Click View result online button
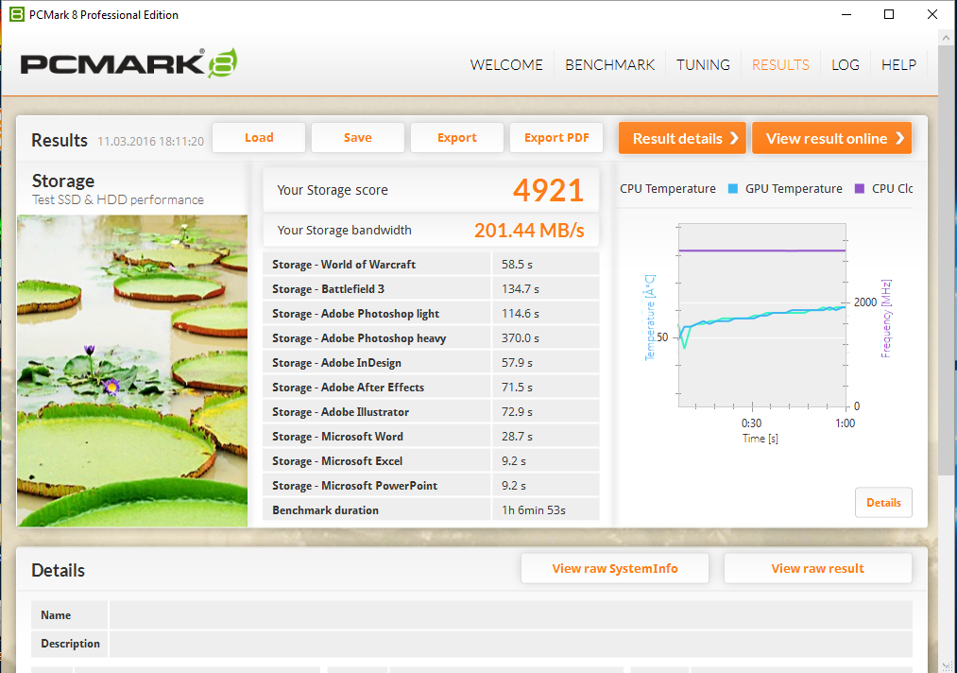Screen dimensions: 957x673 [832, 138]
